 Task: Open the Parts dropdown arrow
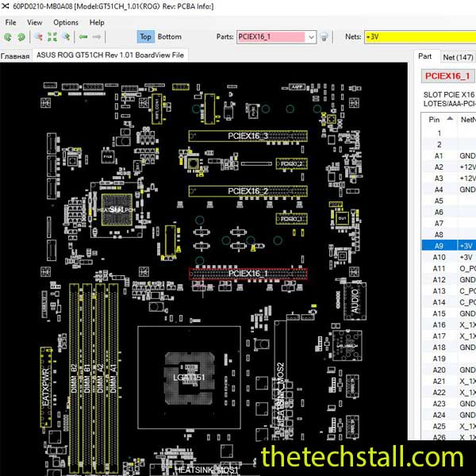pos(311,37)
